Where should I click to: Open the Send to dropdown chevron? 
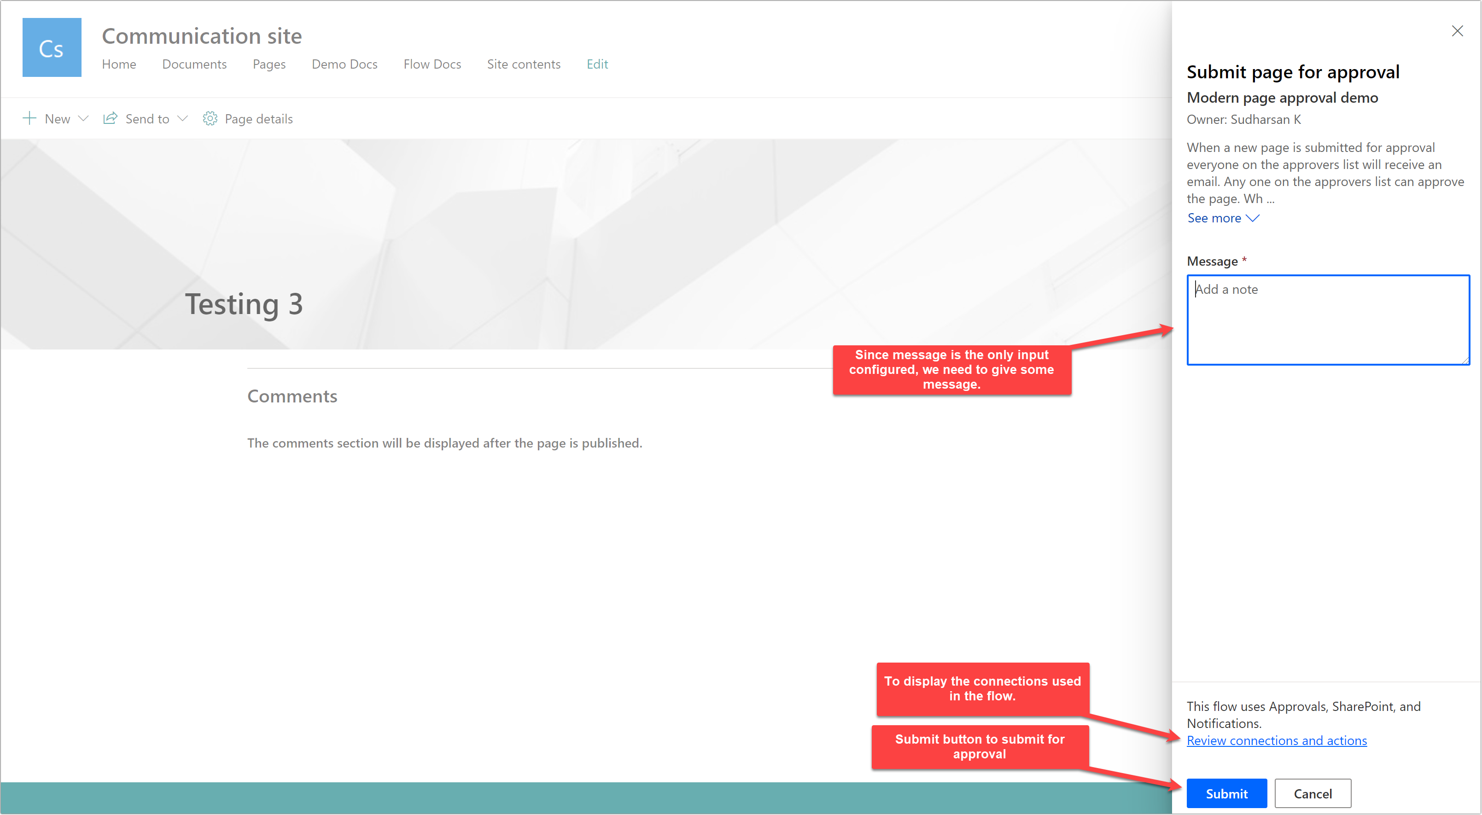click(182, 119)
